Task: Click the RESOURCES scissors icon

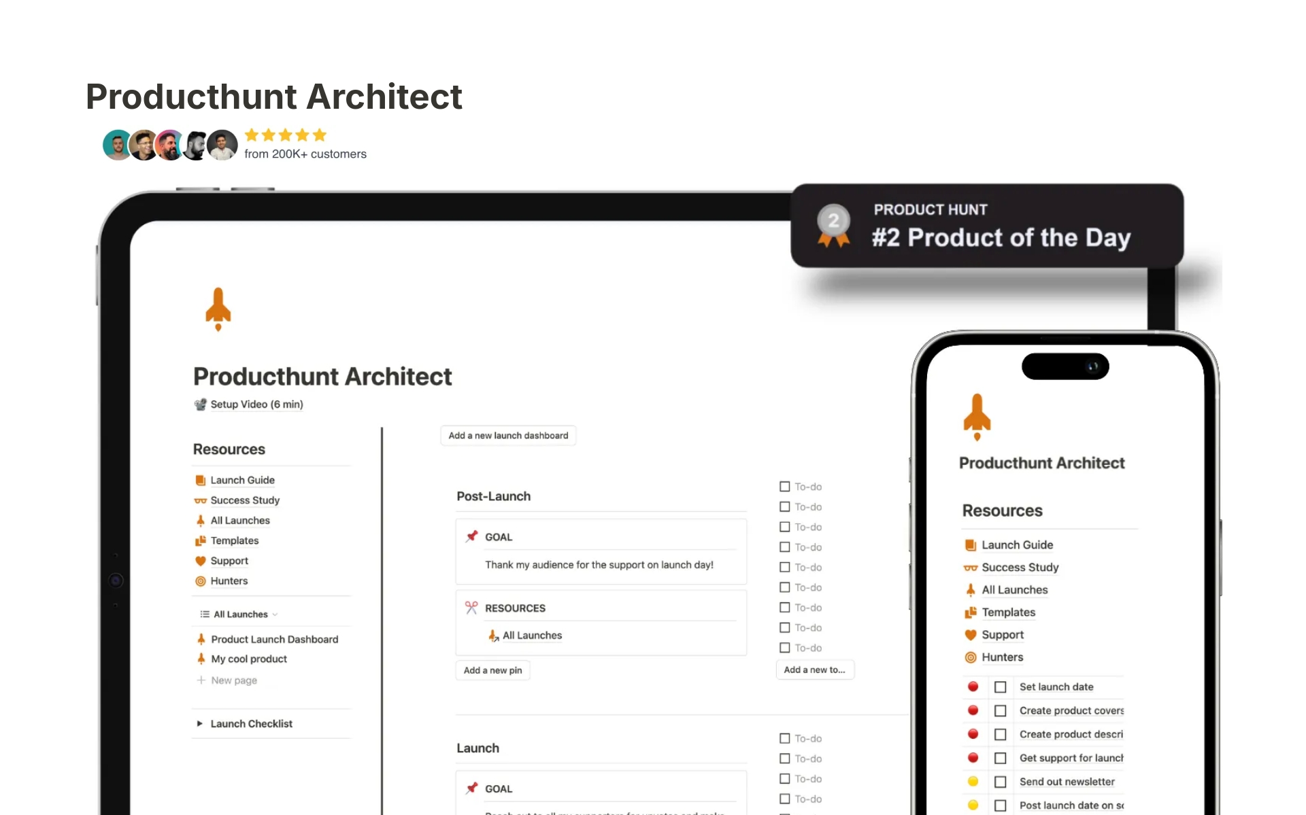Action: click(x=471, y=608)
